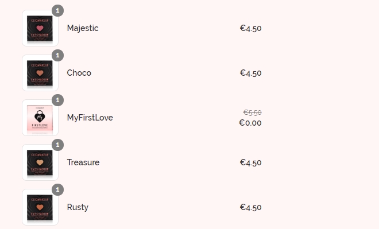The width and height of the screenshot is (379, 229).
Task: Open the Rusty eyeshadow product thumbnail
Action: tap(40, 207)
